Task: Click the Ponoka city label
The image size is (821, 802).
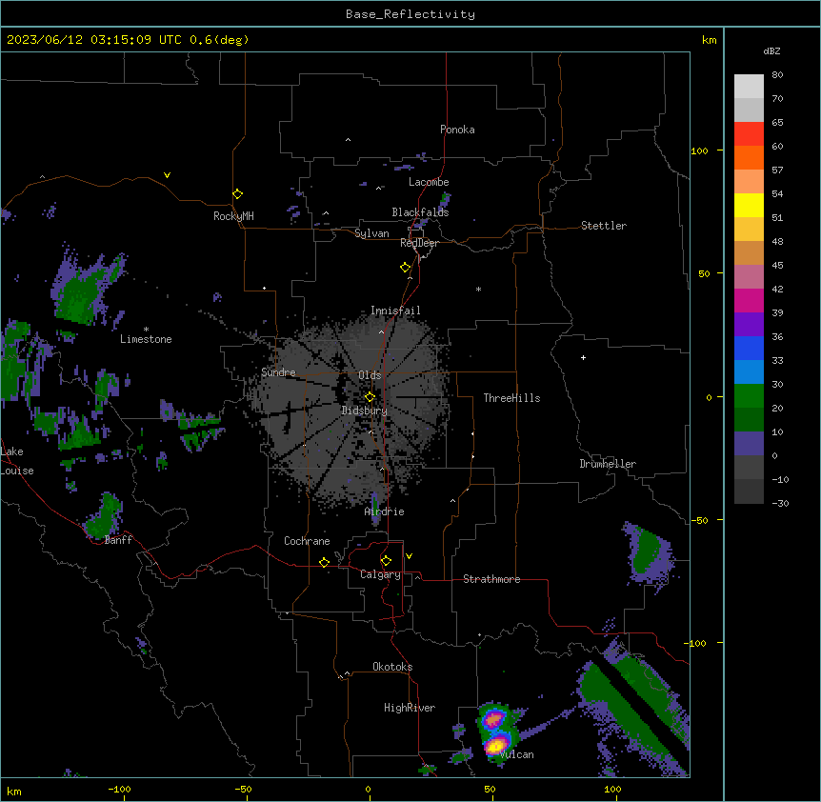Action: click(x=457, y=130)
